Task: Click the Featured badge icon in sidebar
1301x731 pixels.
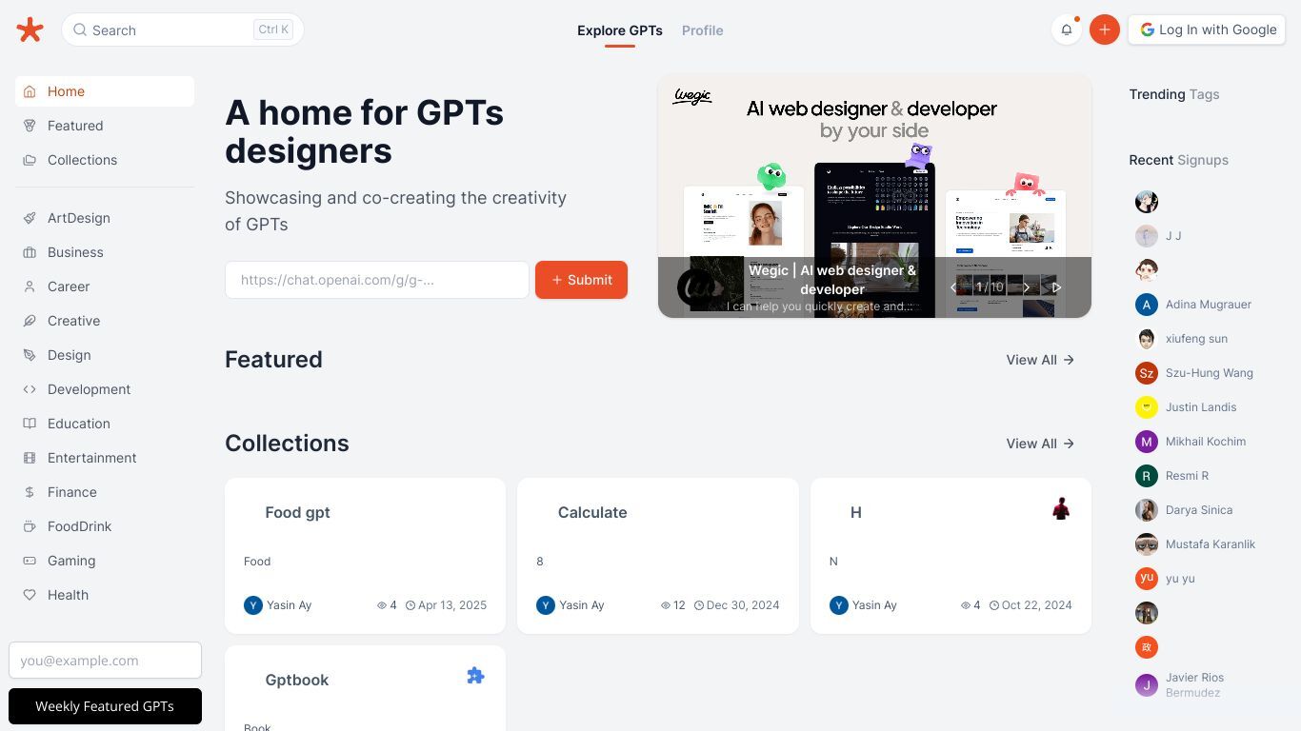Action: pos(30,126)
